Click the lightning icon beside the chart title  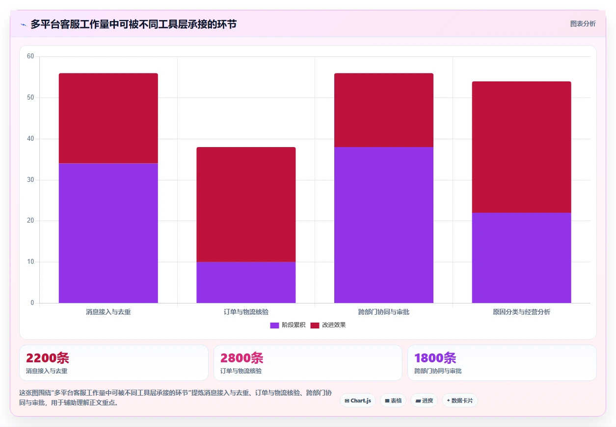click(x=23, y=24)
